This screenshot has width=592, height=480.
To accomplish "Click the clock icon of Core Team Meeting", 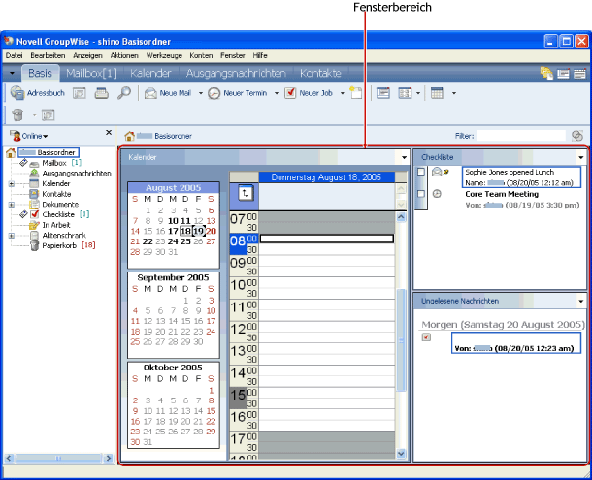I will 437,194.
